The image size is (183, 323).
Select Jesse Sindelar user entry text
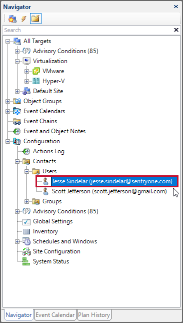pos(112,181)
